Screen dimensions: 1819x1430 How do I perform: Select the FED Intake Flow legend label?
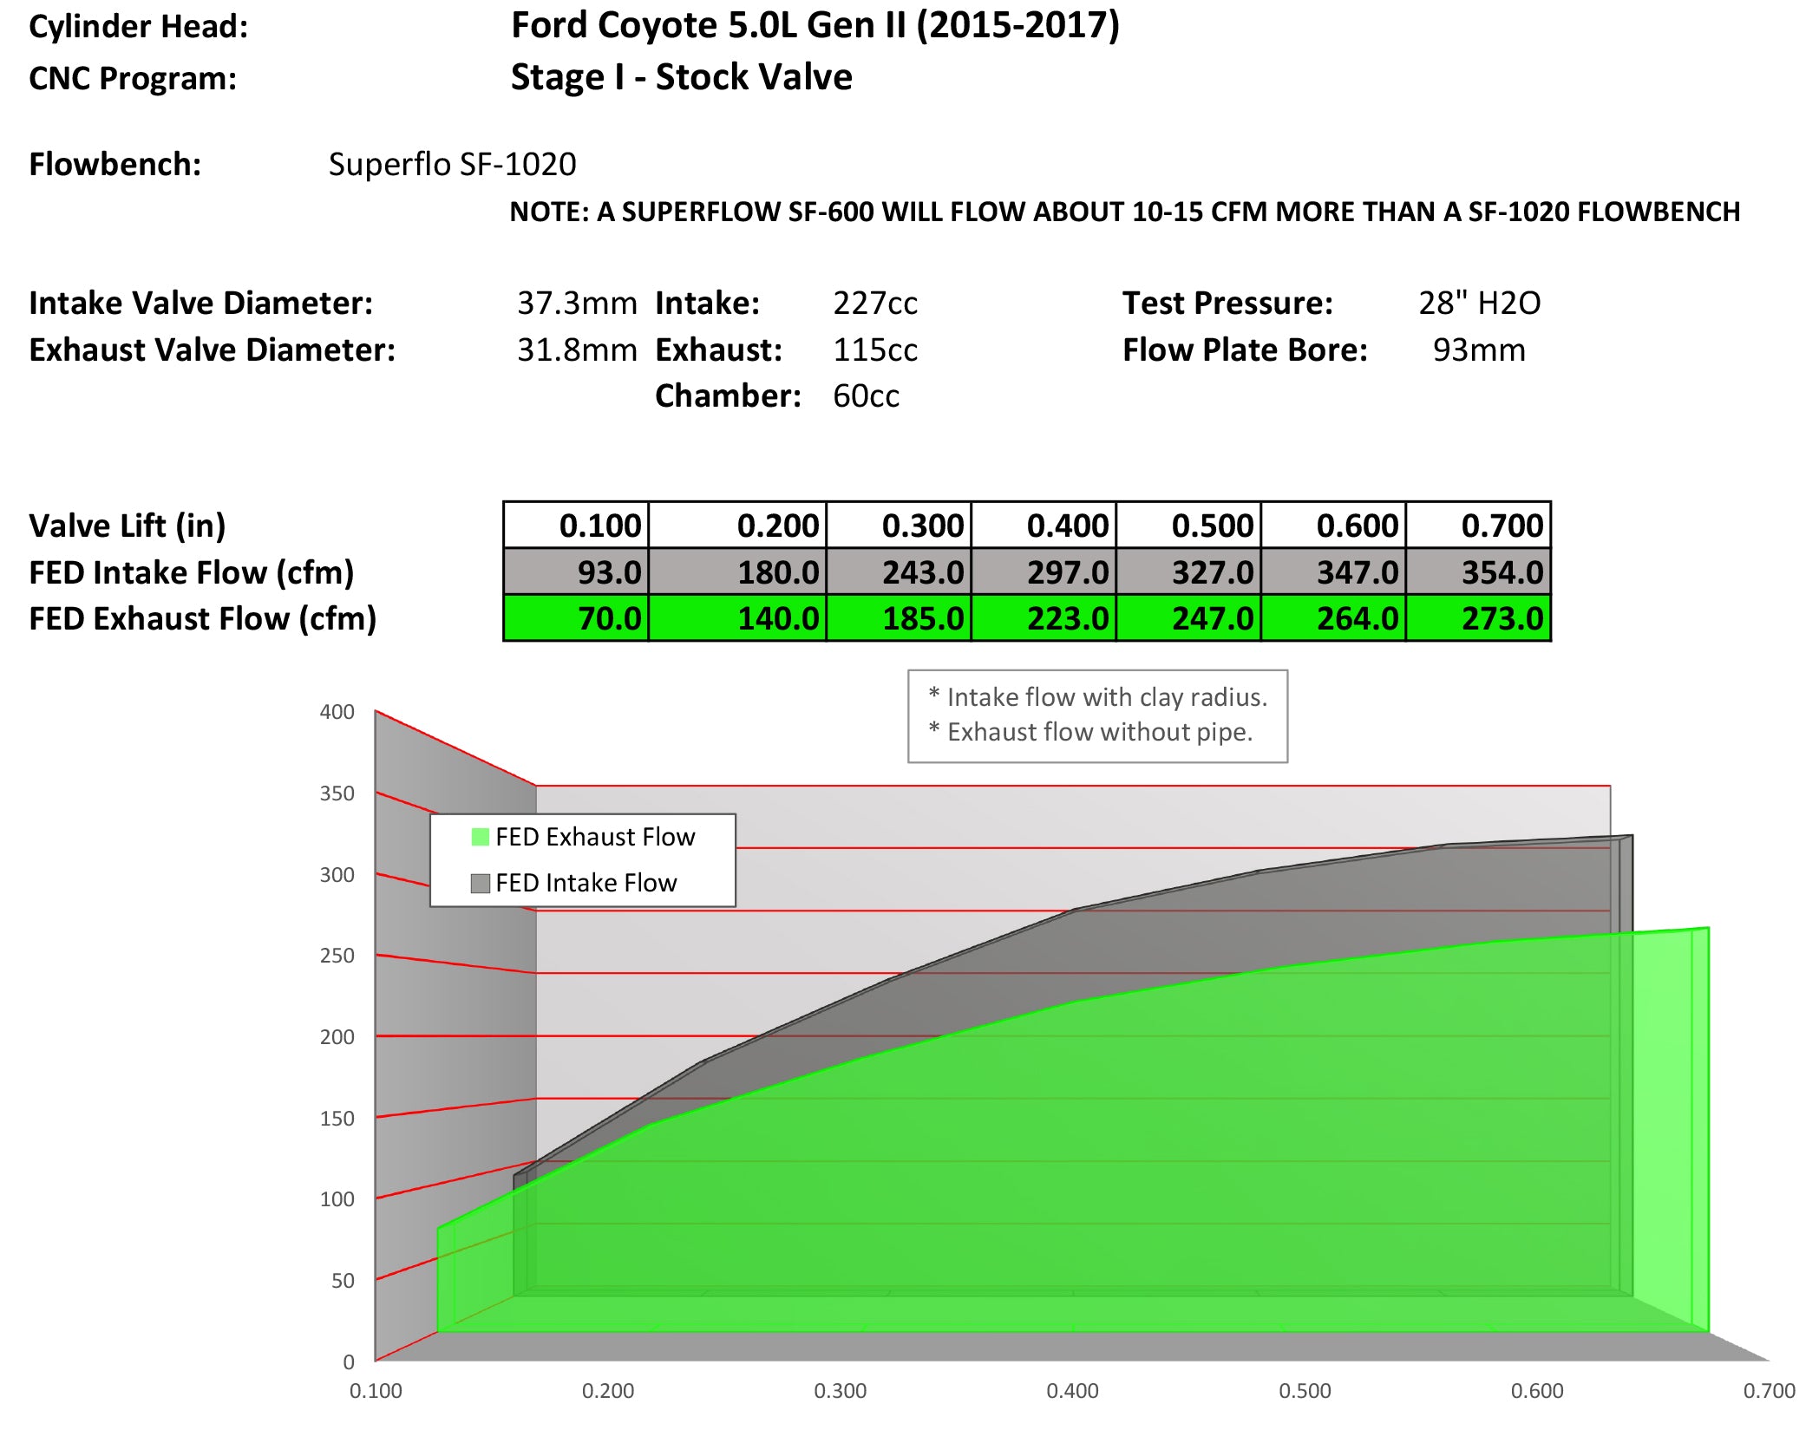click(x=586, y=883)
